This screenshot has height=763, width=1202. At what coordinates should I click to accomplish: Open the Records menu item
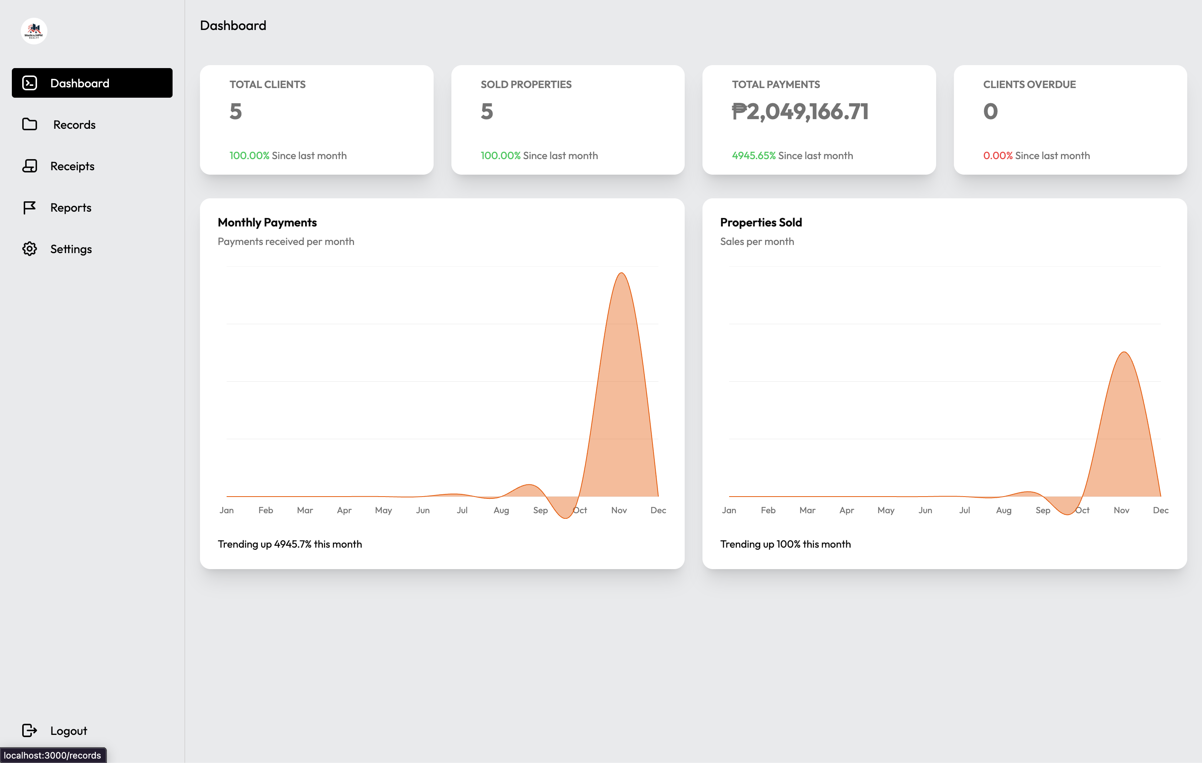pyautogui.click(x=74, y=125)
